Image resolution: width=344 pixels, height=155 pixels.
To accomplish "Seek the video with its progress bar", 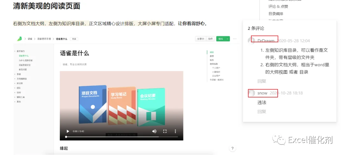I will click(x=121, y=137).
